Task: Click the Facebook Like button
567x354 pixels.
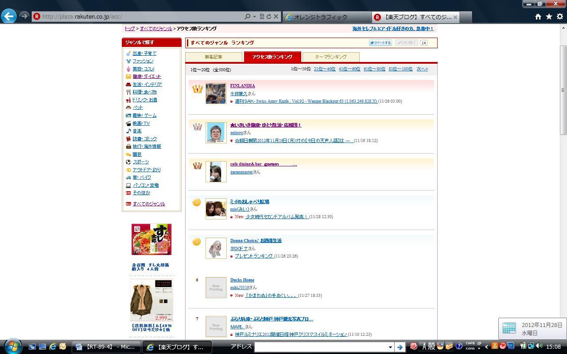Action: point(406,43)
